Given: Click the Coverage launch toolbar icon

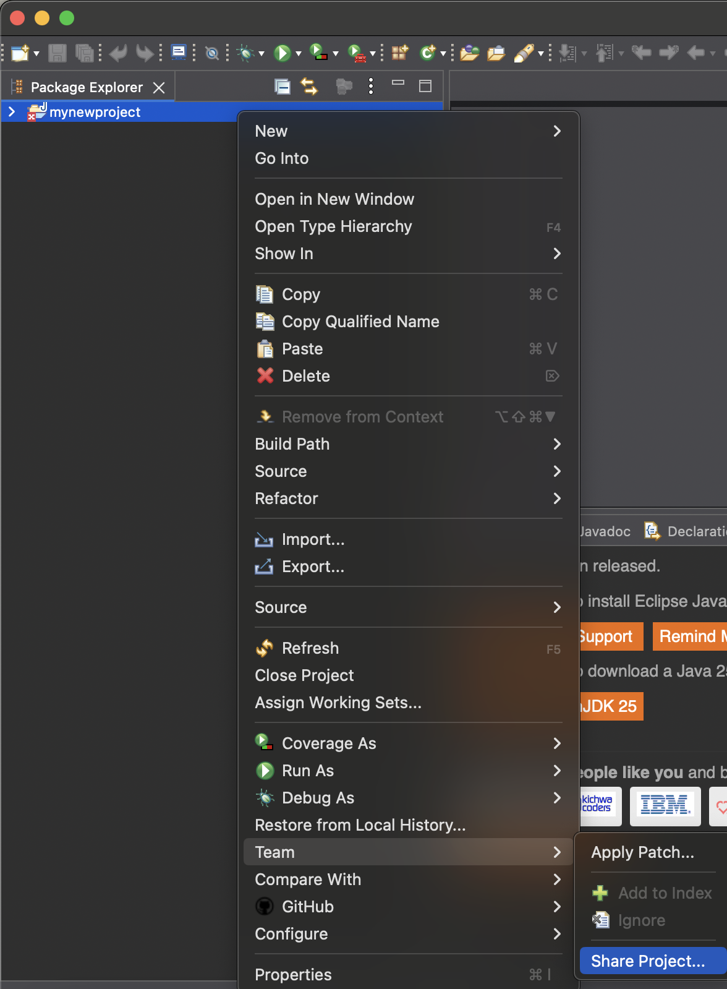Looking at the screenshot, I should [318, 53].
